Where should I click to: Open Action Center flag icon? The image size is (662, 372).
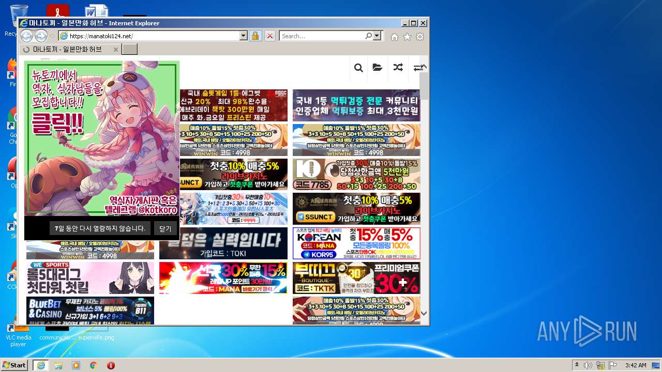[613, 365]
